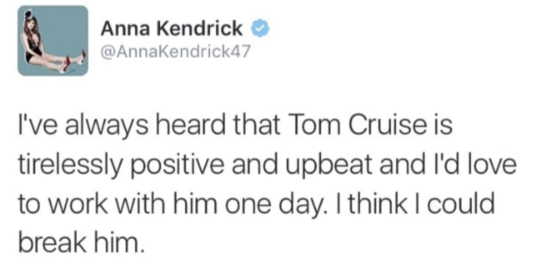Open Anna Kendrick's profile avatar

53,41
